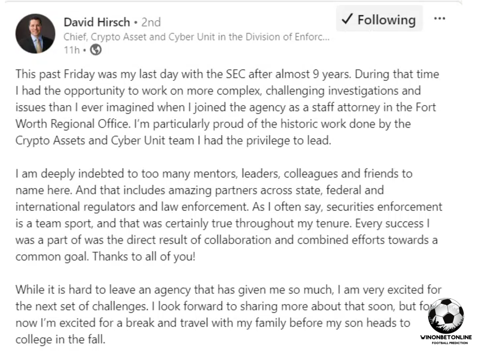
Task: Click the three-dot overflow menu on the post
Action: (x=440, y=18)
